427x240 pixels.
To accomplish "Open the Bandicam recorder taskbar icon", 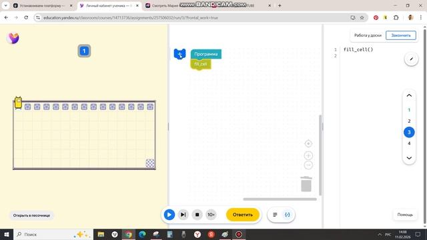I will click(x=239, y=234).
